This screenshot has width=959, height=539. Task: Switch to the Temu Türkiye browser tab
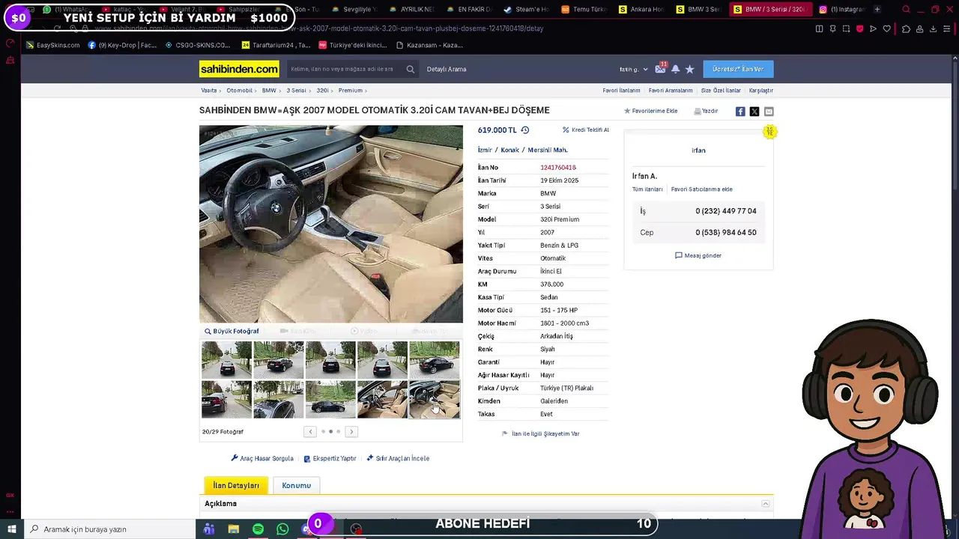click(x=584, y=9)
